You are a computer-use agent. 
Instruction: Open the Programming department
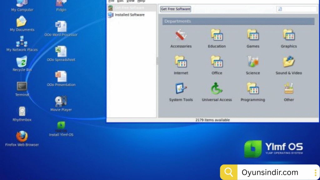[x=252, y=89]
